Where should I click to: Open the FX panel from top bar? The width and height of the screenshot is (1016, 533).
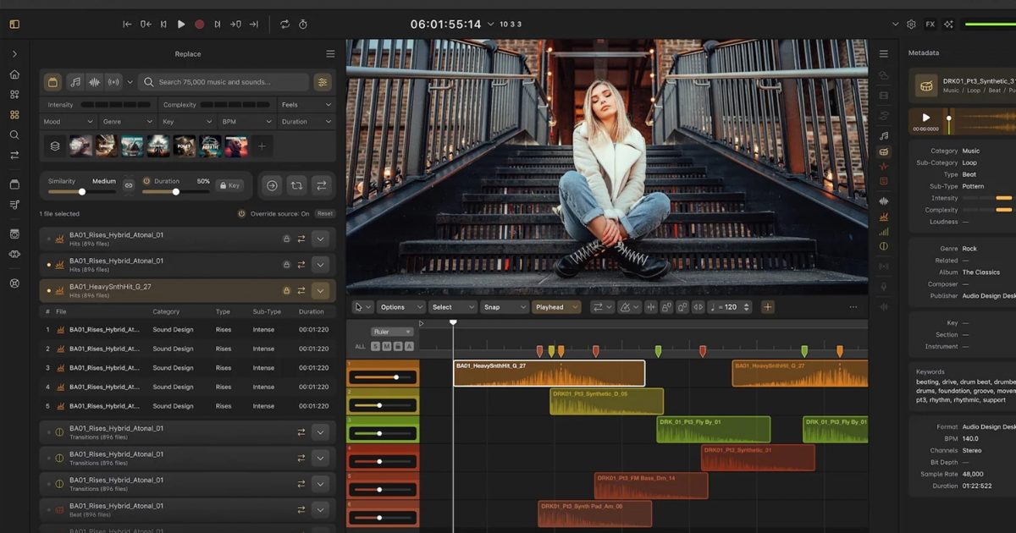[930, 25]
